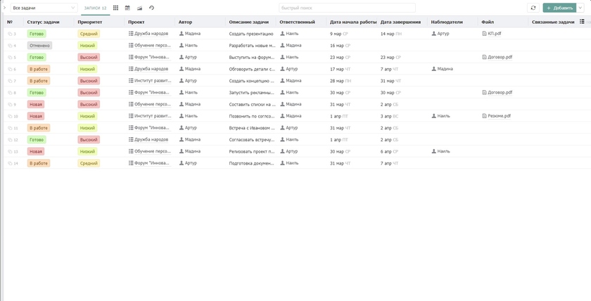Click the refresh icon near Добавить
The width and height of the screenshot is (591, 301).
point(533,8)
